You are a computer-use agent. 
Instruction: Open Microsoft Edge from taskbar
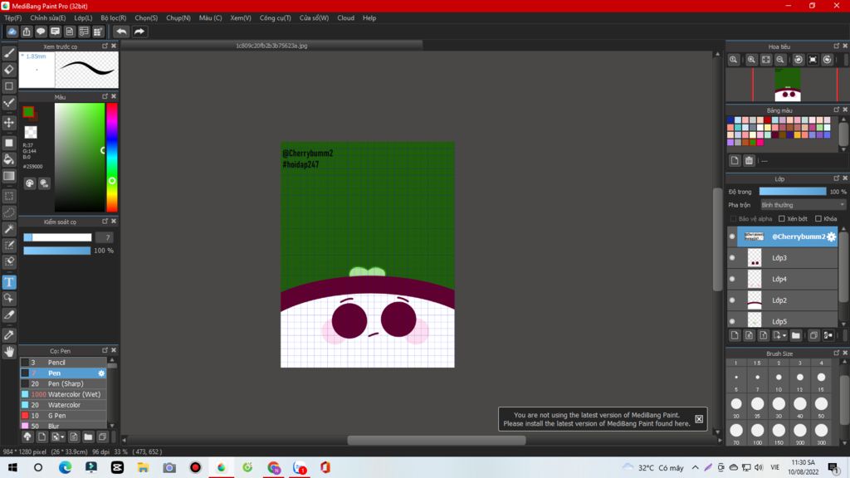click(65, 467)
